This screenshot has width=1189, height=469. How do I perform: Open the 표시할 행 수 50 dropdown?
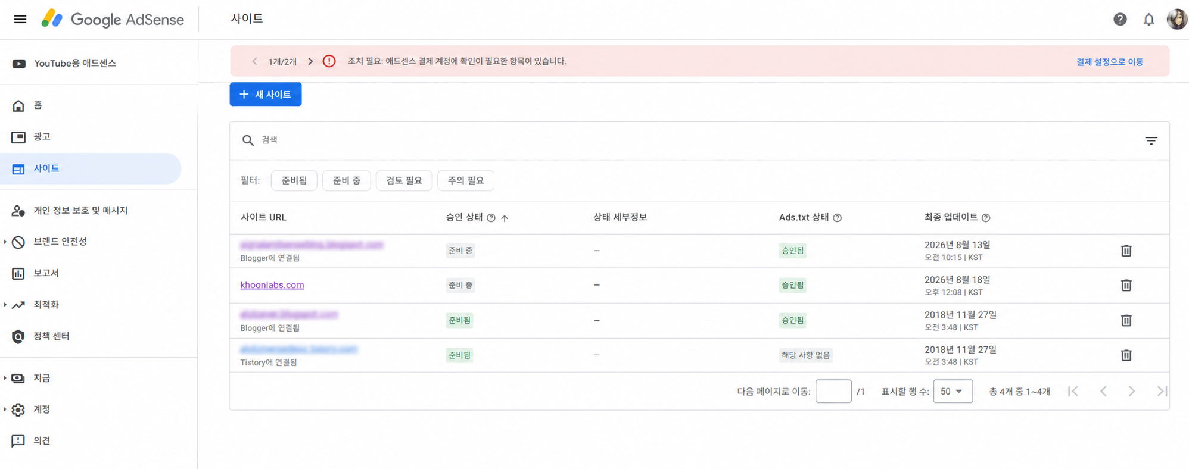pos(953,391)
